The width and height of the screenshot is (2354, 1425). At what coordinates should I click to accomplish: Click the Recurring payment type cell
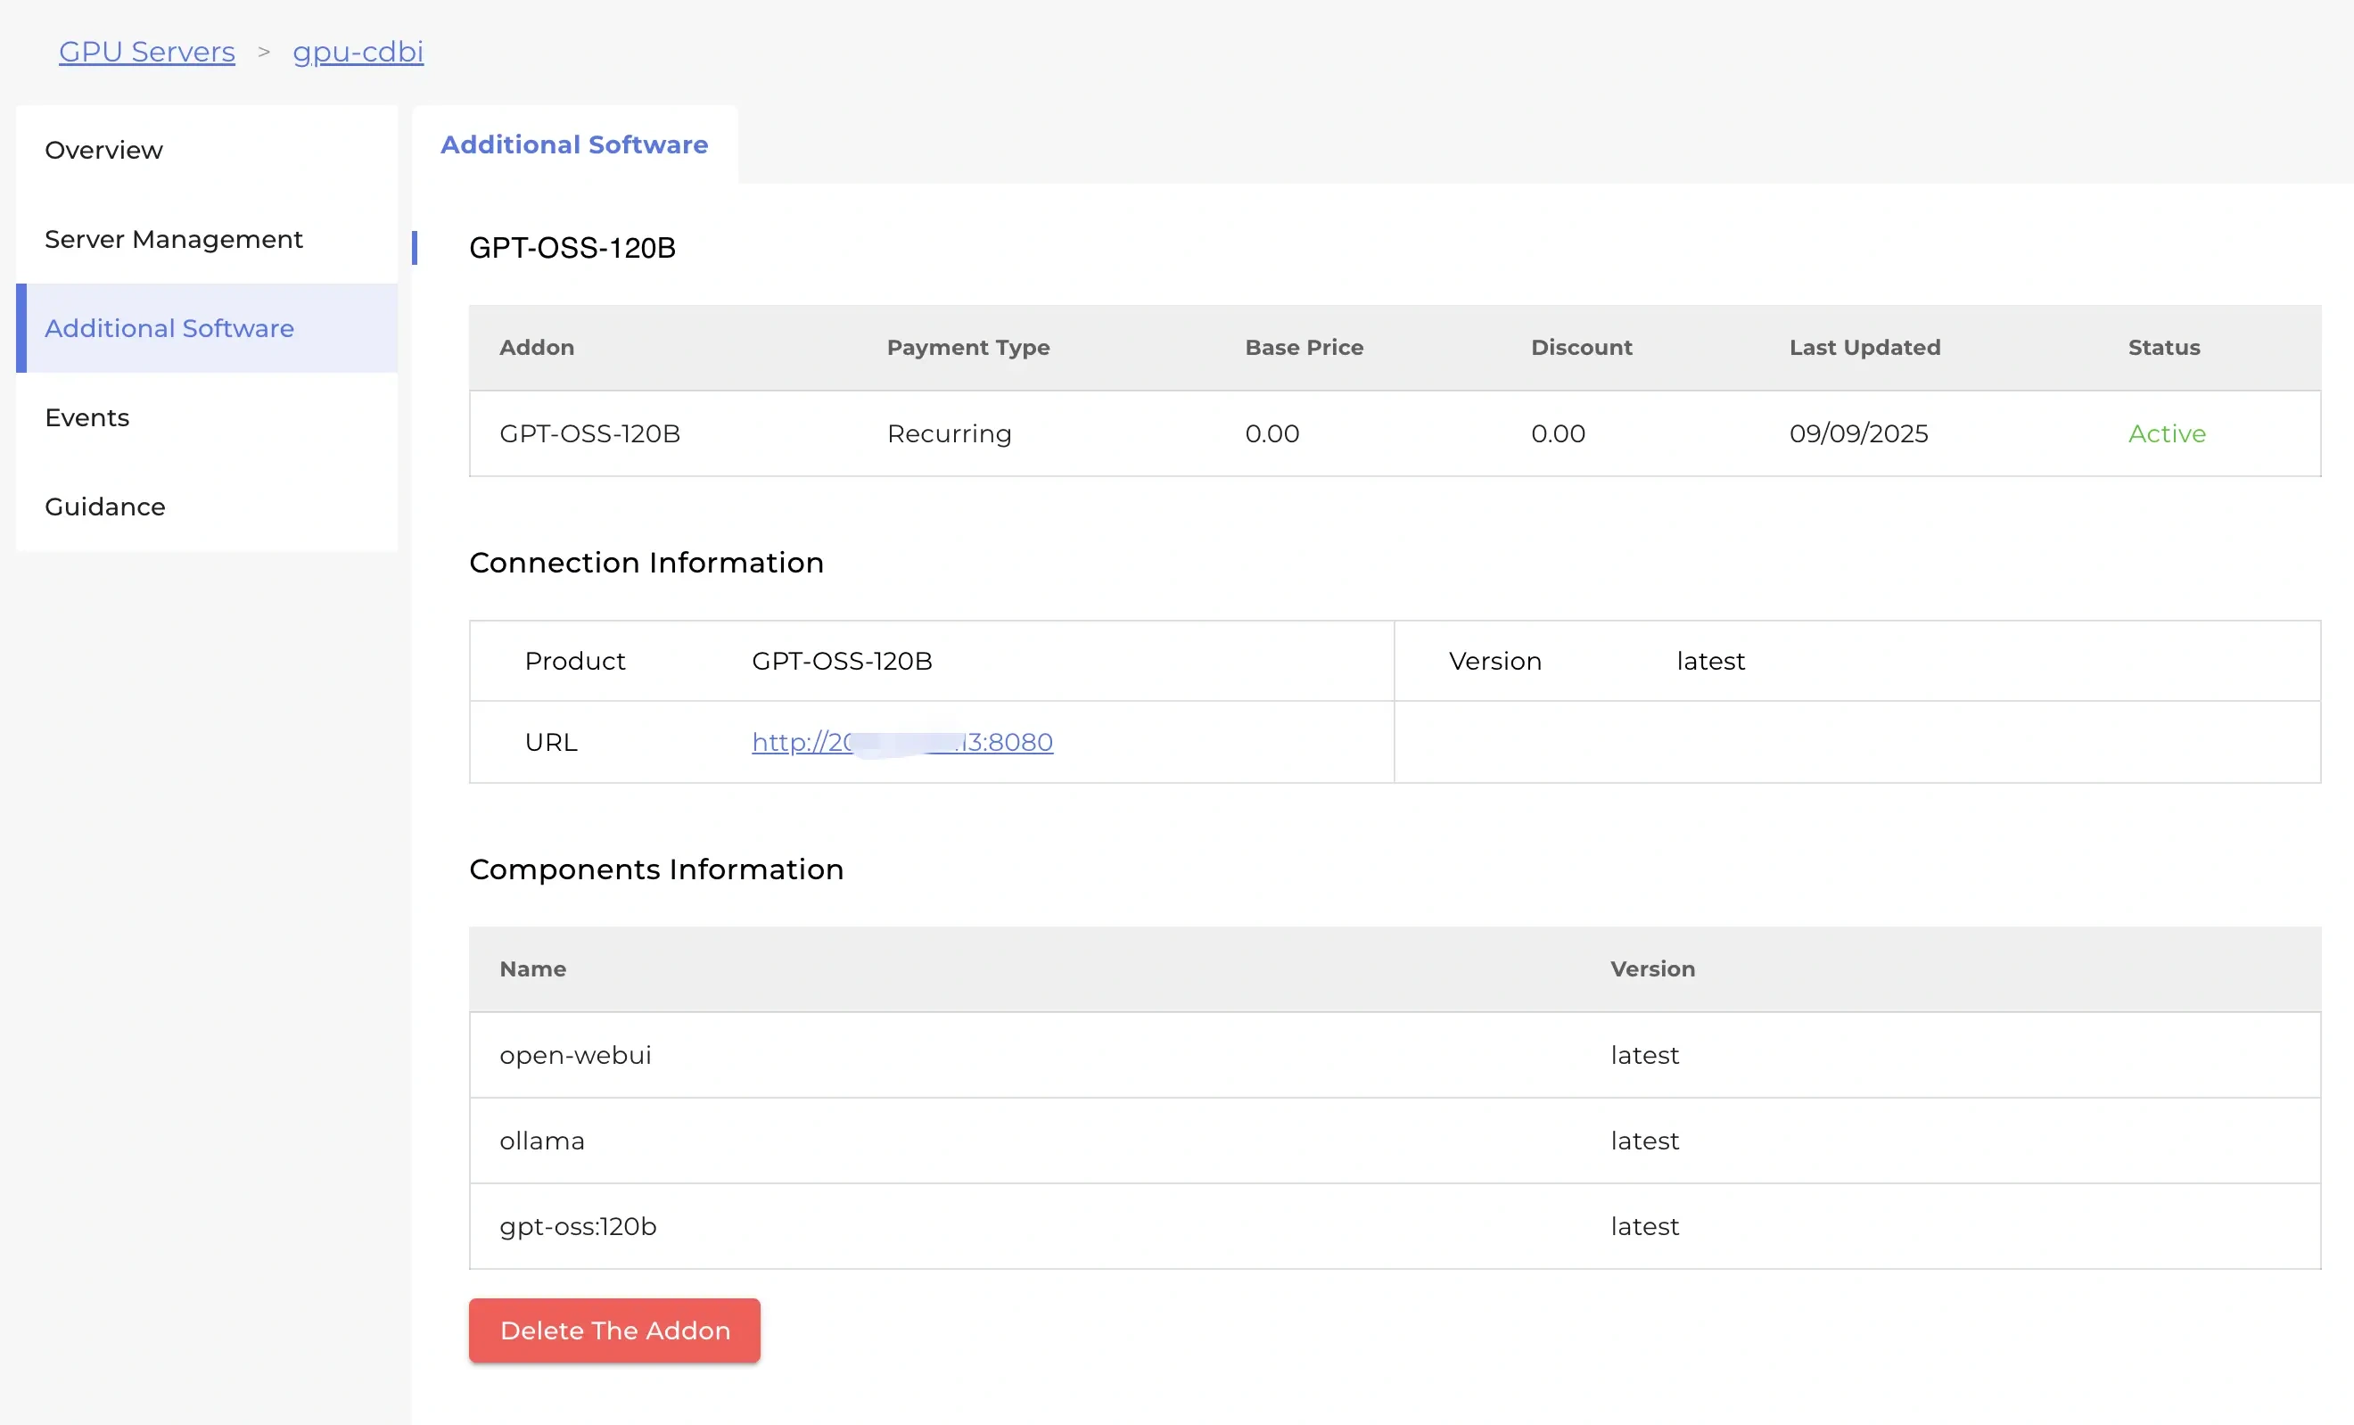point(949,433)
